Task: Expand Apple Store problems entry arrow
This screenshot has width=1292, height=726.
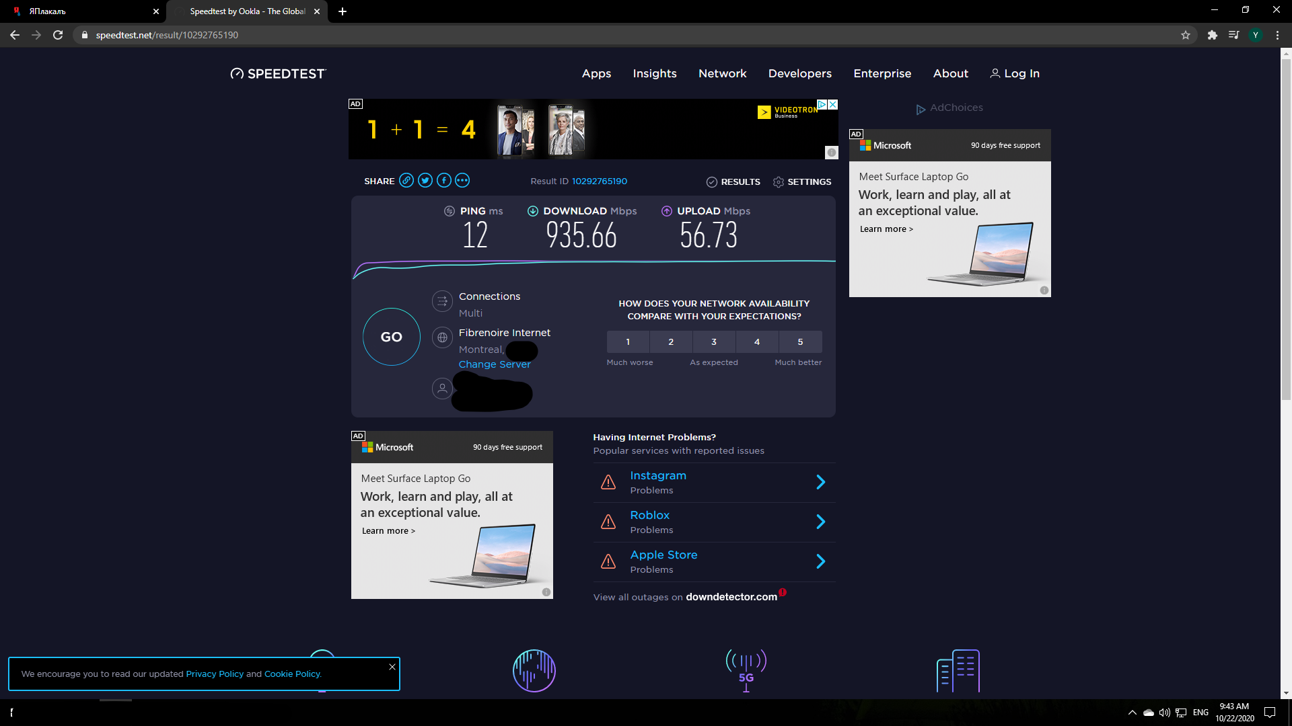Action: pos(821,561)
